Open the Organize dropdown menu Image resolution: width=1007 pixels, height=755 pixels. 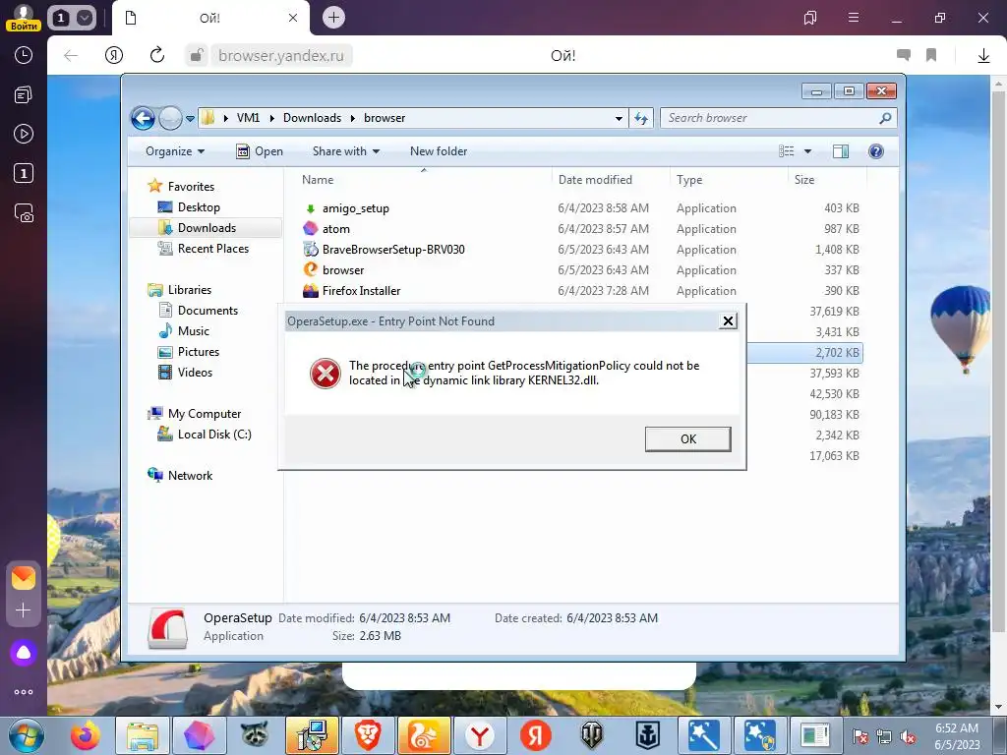point(175,151)
